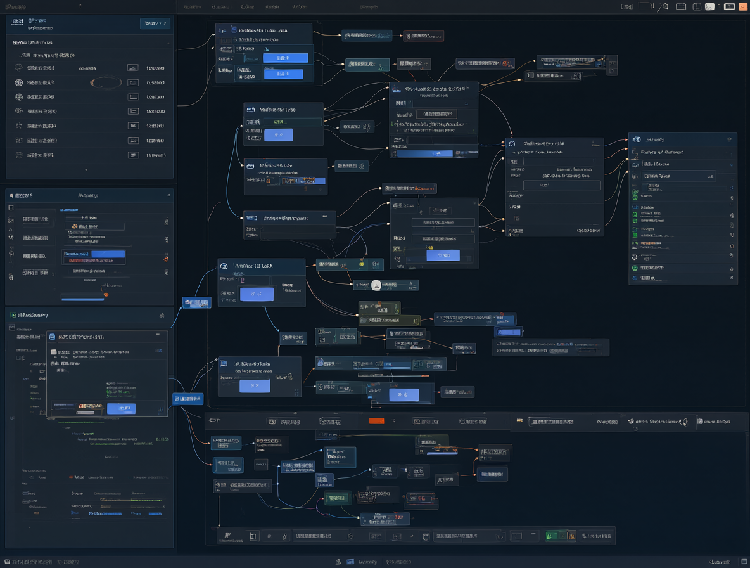Screen dimensions: 750x568
Task: Toggle the small box in the first left-list row
Action: (133, 68)
